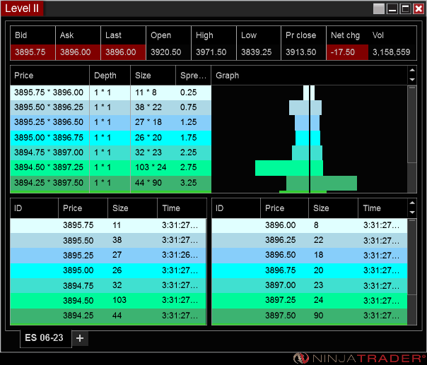The height and width of the screenshot is (365, 427).
Task: Click the Net chg value -17.50
Action: (x=348, y=52)
